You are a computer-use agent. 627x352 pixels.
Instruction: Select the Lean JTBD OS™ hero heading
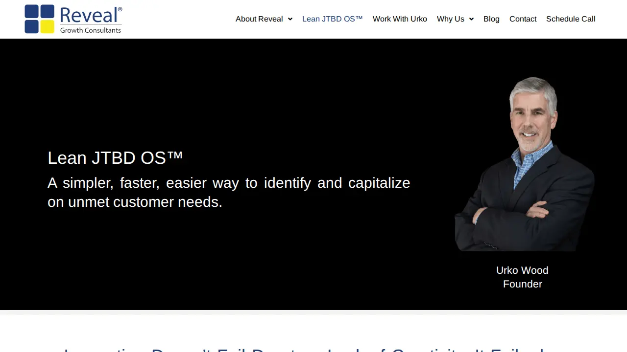[115, 157]
